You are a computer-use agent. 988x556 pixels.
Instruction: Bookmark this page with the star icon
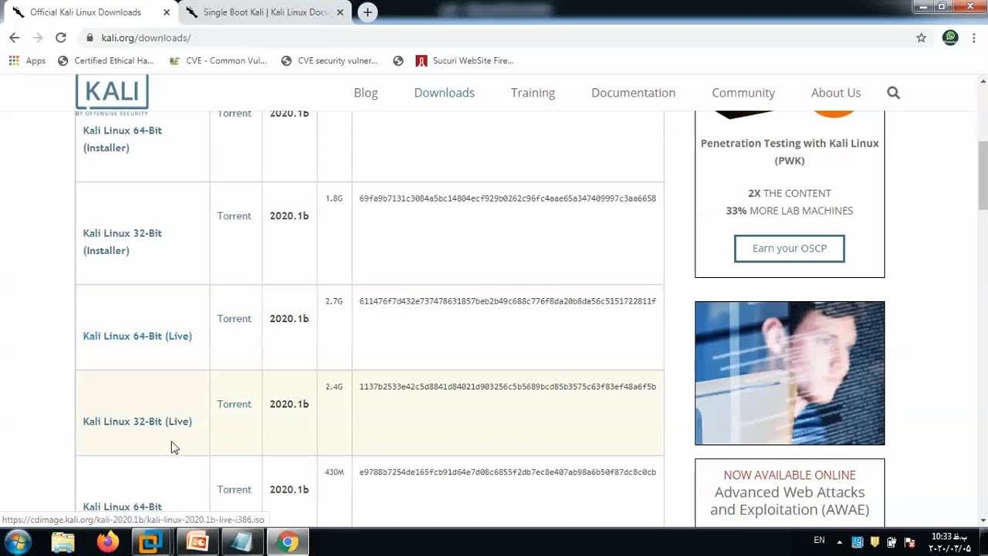click(x=921, y=38)
